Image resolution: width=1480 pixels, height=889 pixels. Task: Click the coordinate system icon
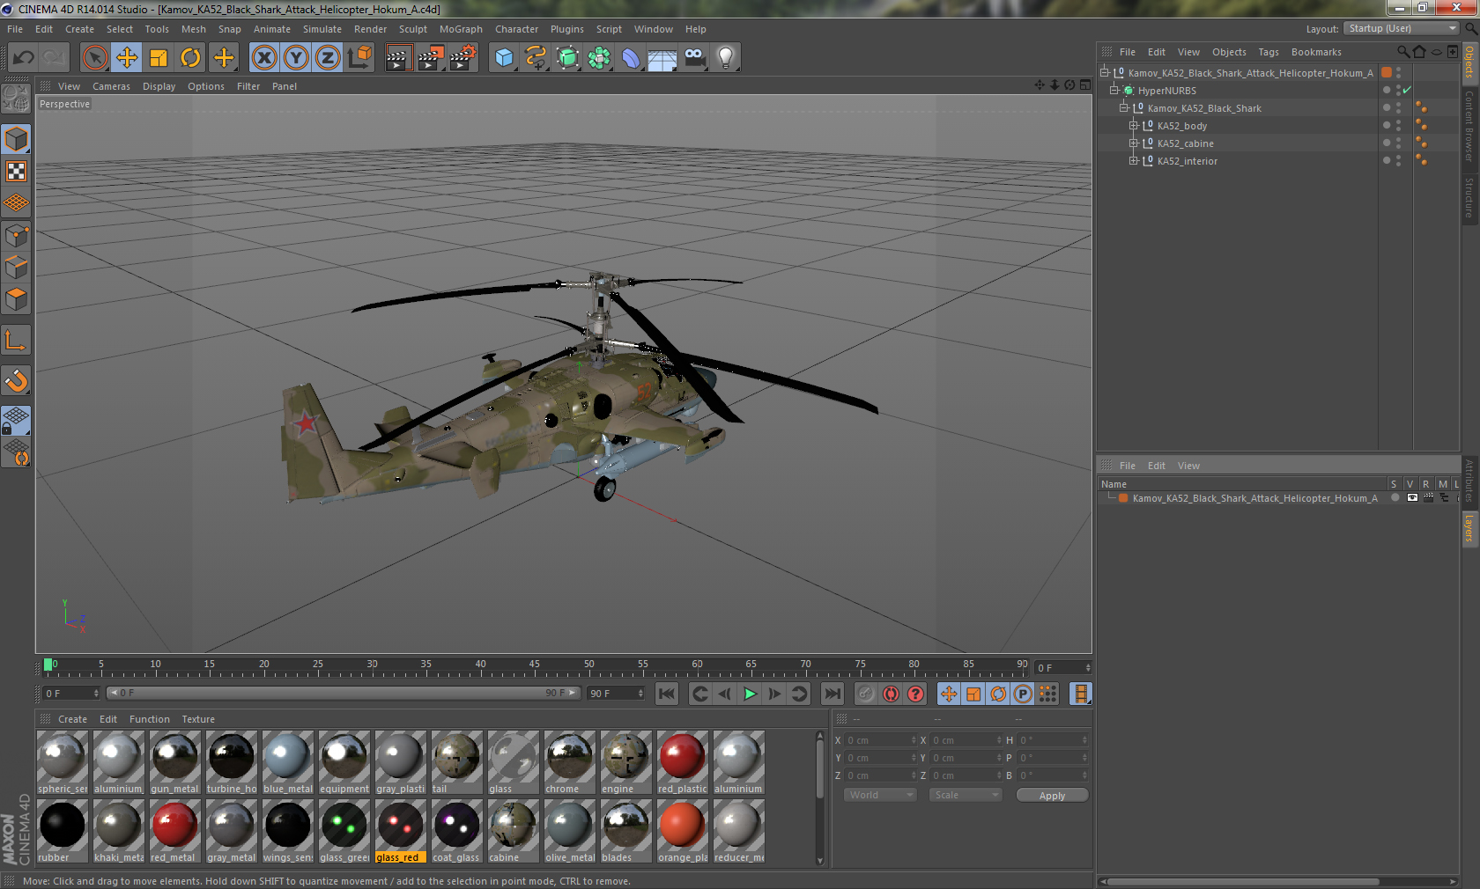[359, 58]
